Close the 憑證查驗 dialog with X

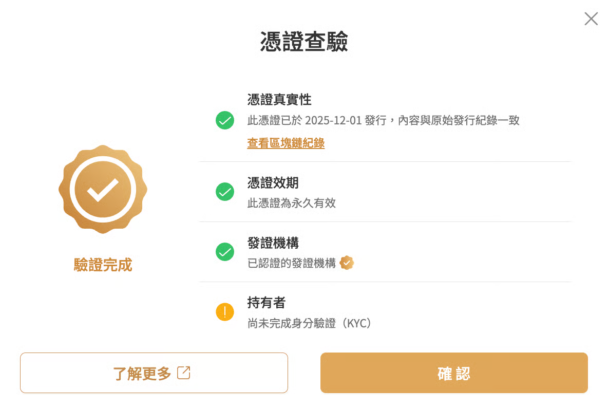[591, 19]
